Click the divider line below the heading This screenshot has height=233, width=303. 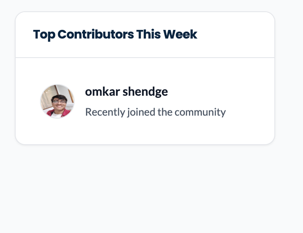[x=145, y=58]
